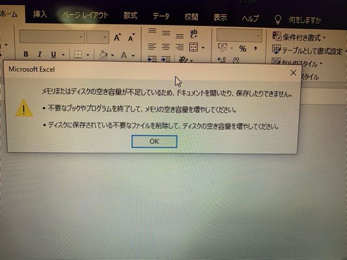The height and width of the screenshot is (260, 347).
Task: Align text left
Action: click(152, 47)
